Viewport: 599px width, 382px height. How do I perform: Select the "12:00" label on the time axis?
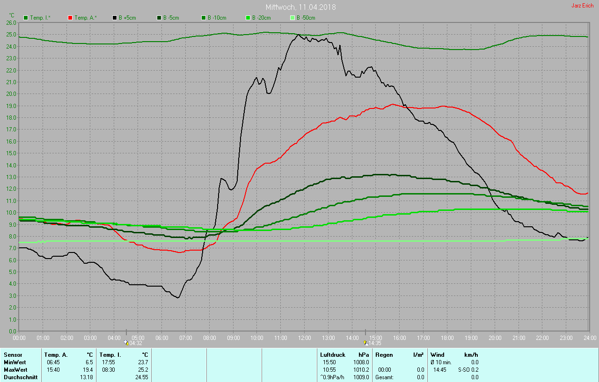coord(305,338)
